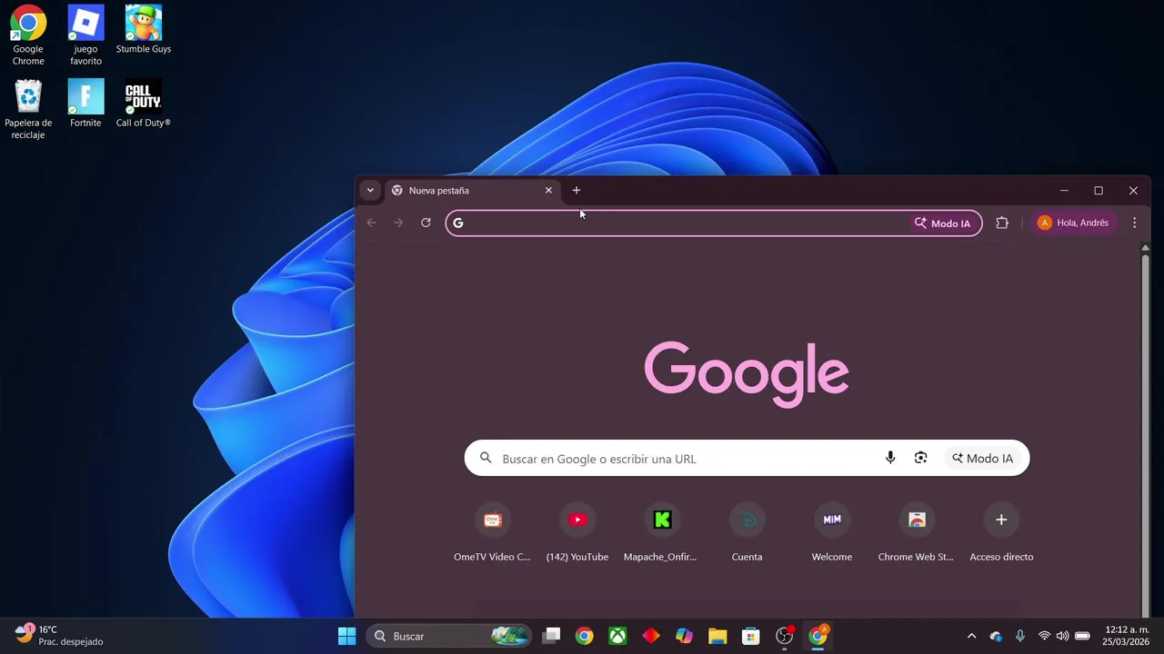Image resolution: width=1164 pixels, height=654 pixels.
Task: Open the Chrome extensions puzzle icon
Action: 1002,223
